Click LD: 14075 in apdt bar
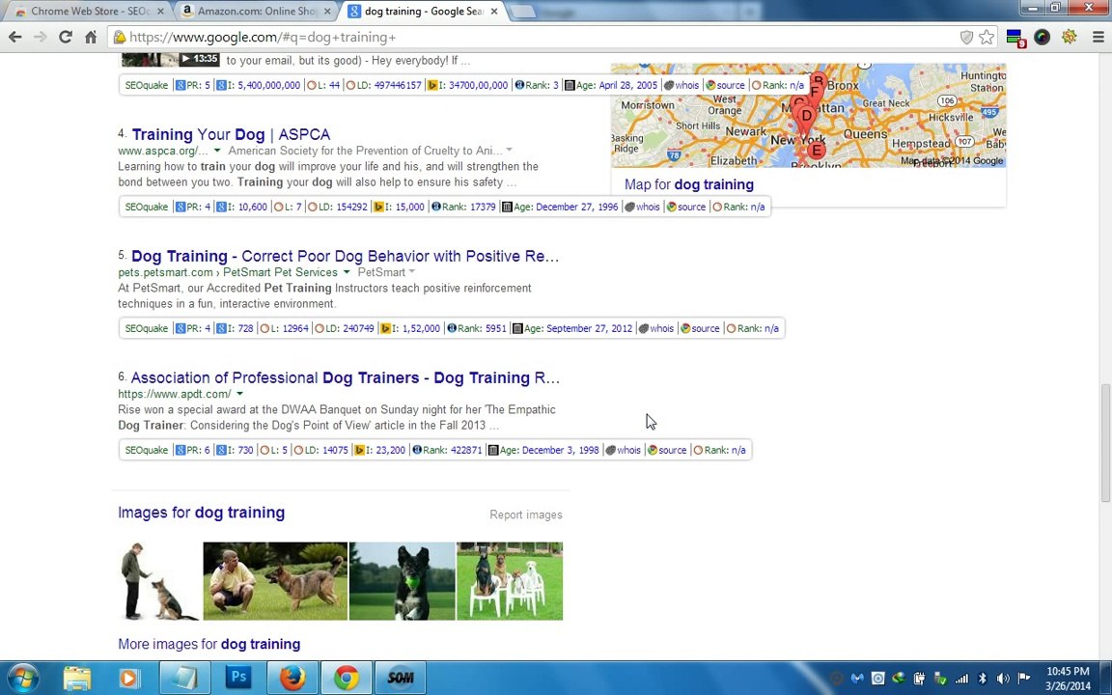This screenshot has width=1112, height=695. coord(320,451)
